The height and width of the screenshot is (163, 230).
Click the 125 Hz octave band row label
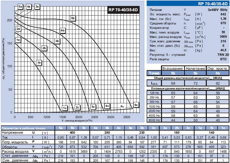pos(153,93)
